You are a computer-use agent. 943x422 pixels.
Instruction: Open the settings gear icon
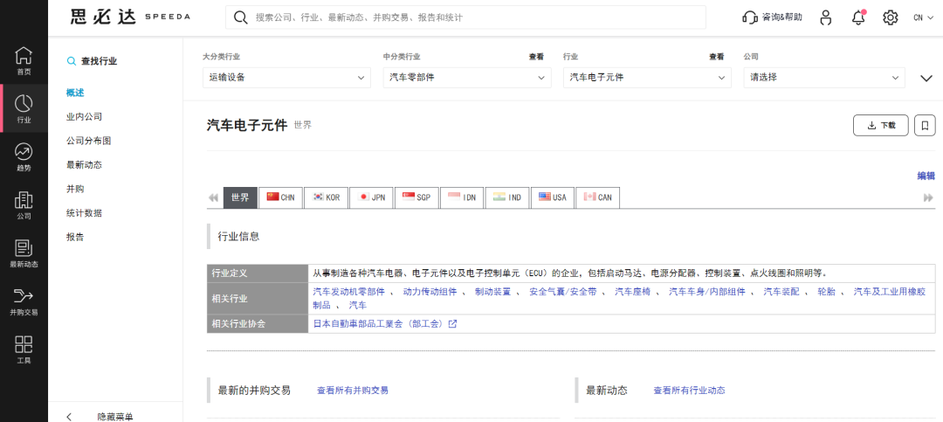click(890, 17)
